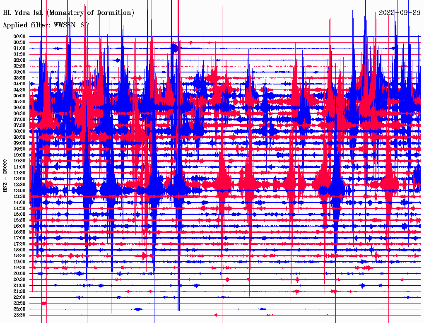This screenshot has width=424, height=323.
Task: Click the 10:30 time marker
Action: pos(19,161)
